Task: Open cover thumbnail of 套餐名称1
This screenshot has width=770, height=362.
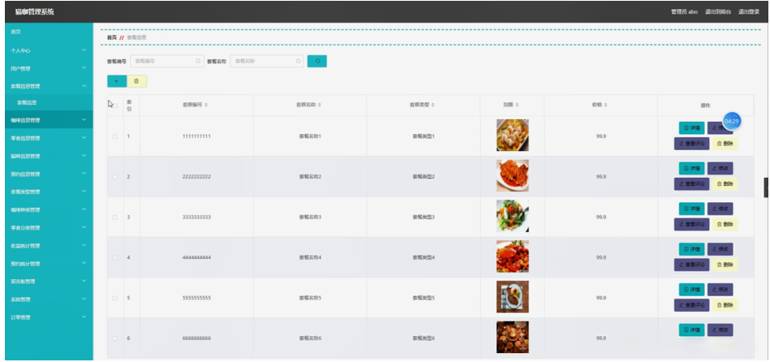Action: pyautogui.click(x=513, y=135)
